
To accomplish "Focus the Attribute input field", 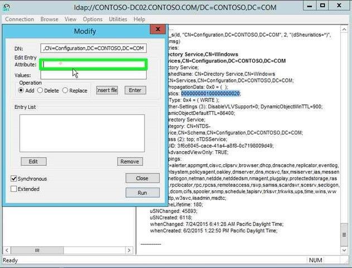I will (93, 64).
